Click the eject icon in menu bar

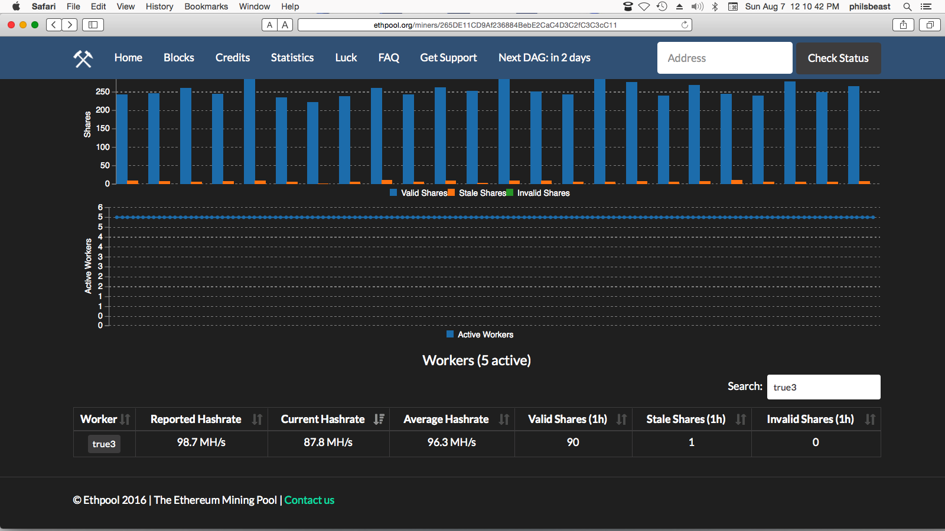[680, 6]
